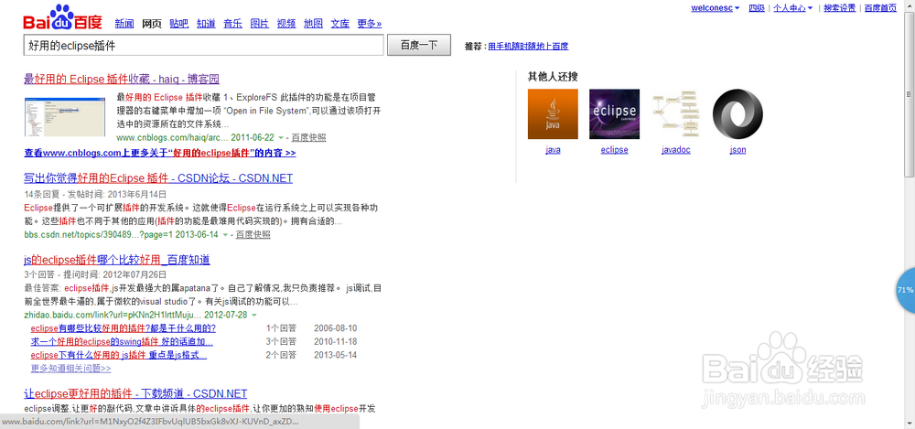Open the 更多» menu link

[x=370, y=24]
